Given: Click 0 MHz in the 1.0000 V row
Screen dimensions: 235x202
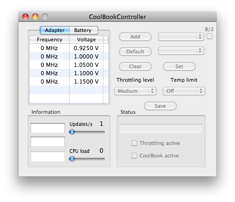Looking at the screenshot, I should pos(49,57).
